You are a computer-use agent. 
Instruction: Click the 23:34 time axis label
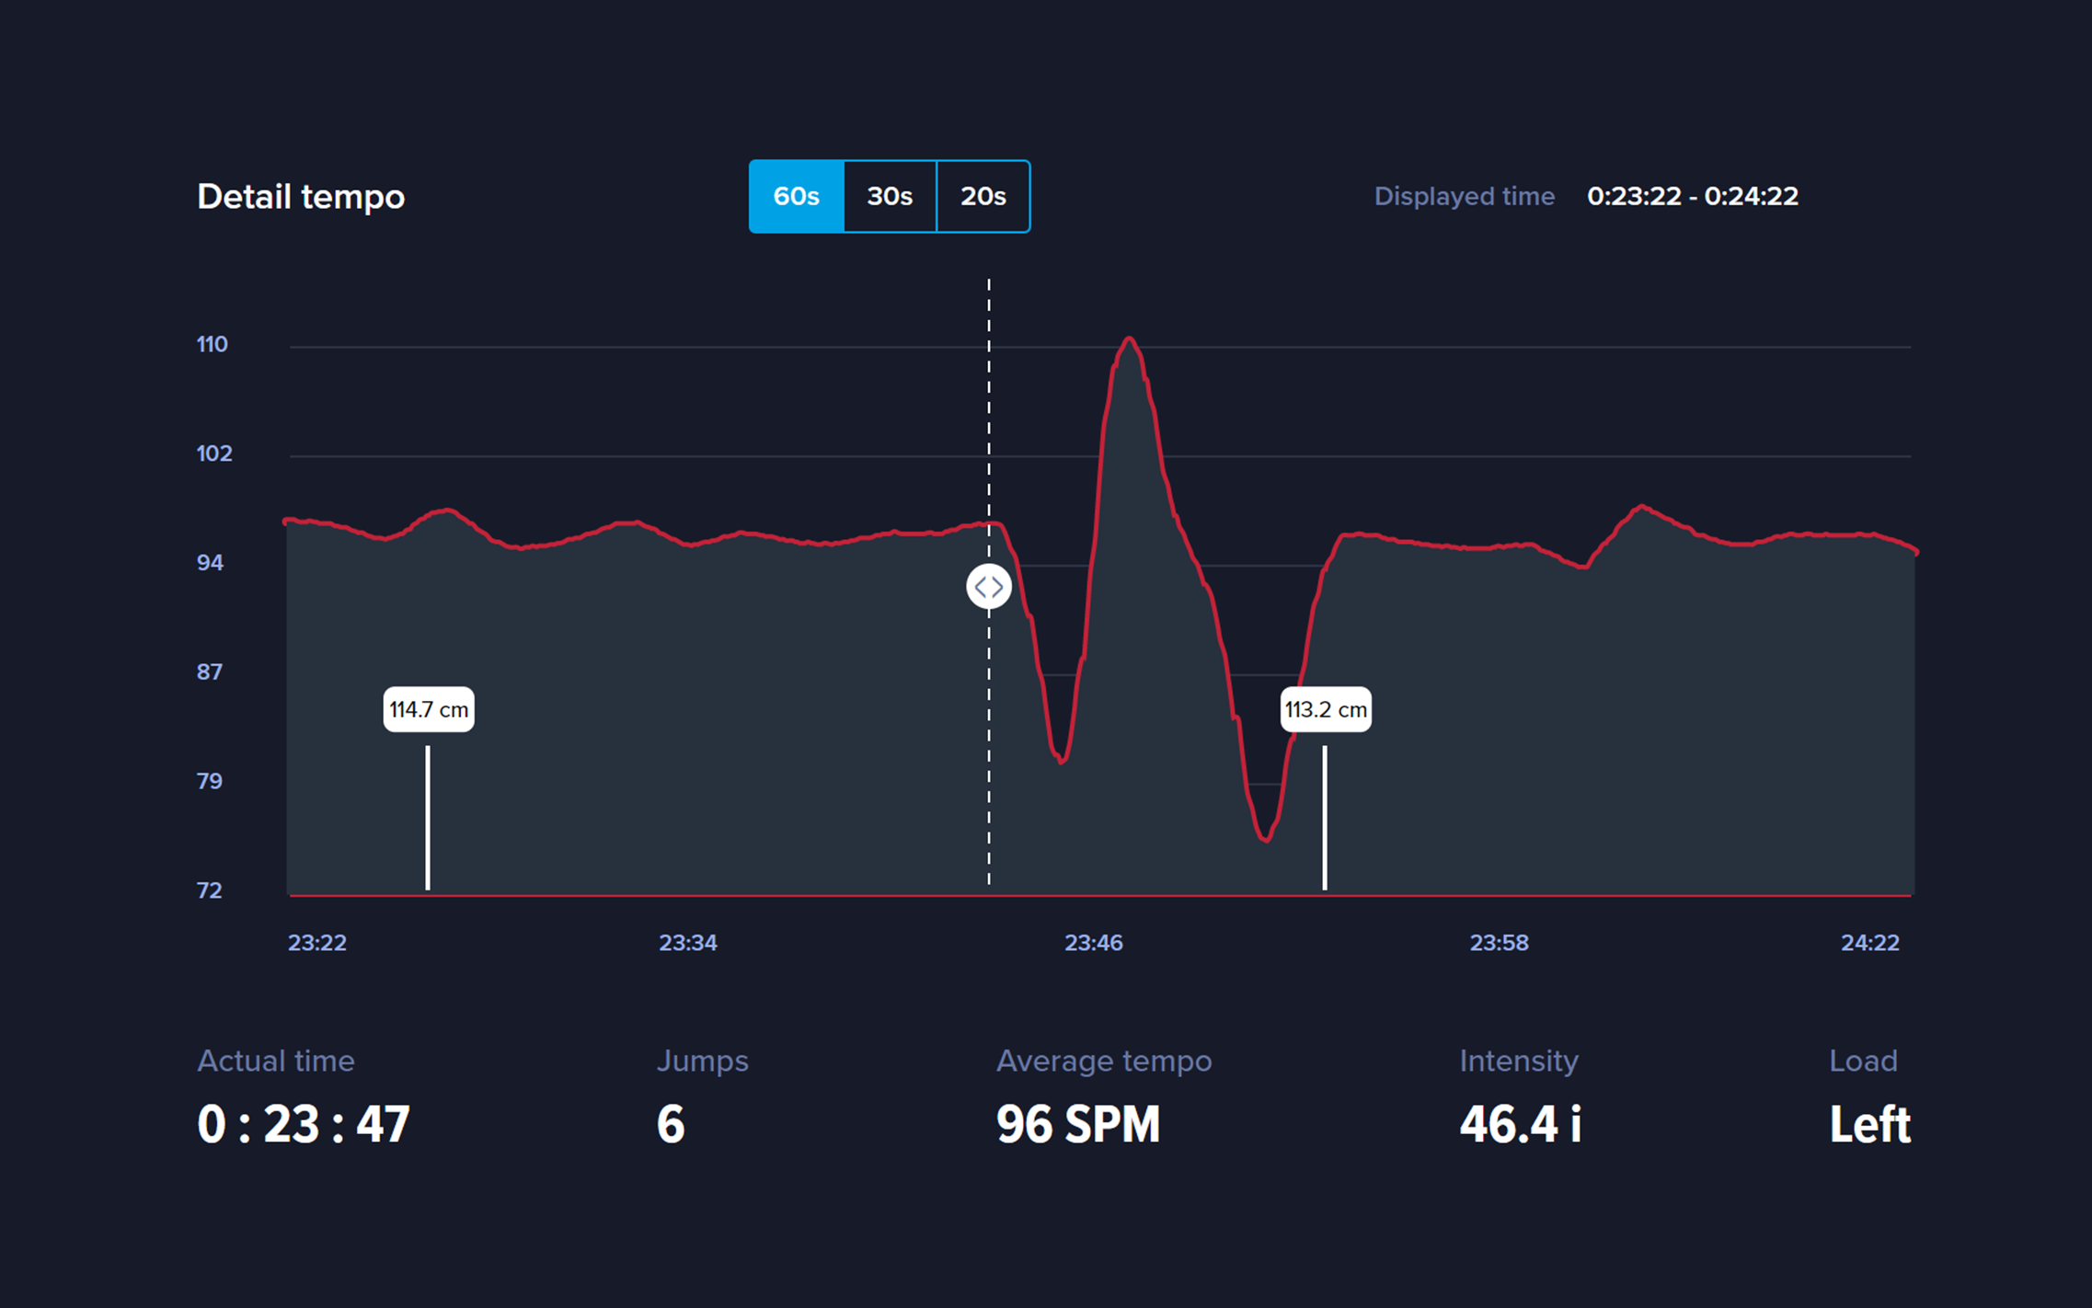tap(687, 943)
